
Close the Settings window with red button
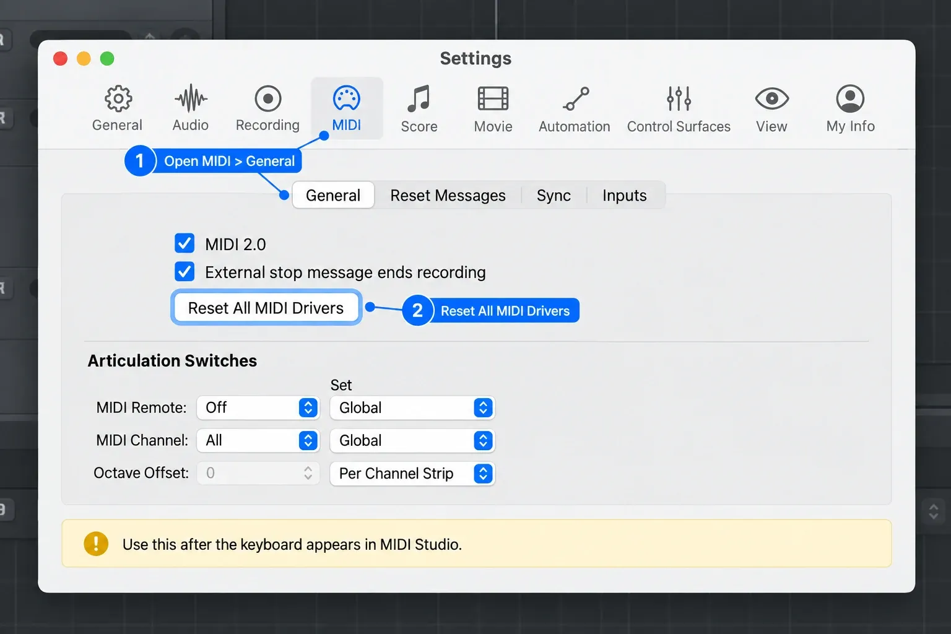click(61, 58)
